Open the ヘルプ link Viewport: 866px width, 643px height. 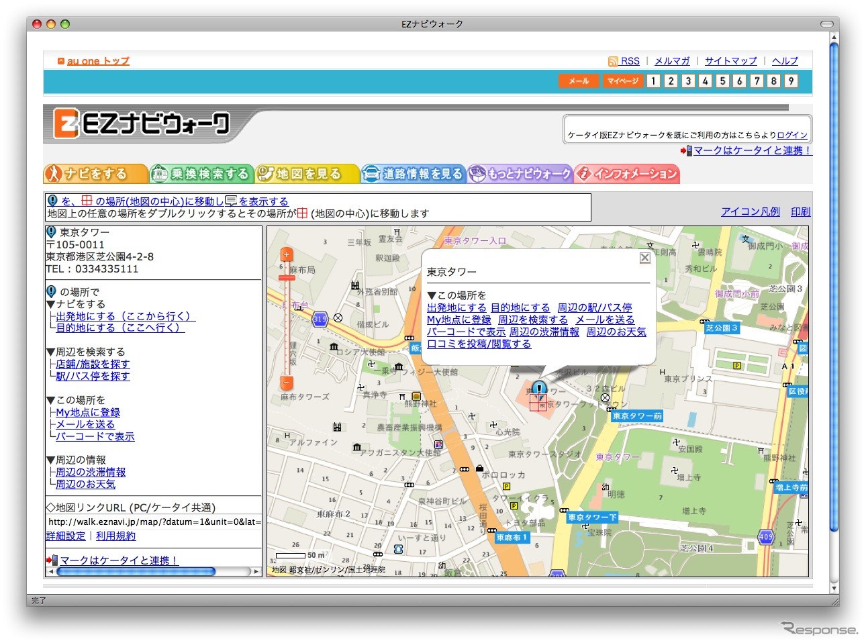pyautogui.click(x=785, y=61)
